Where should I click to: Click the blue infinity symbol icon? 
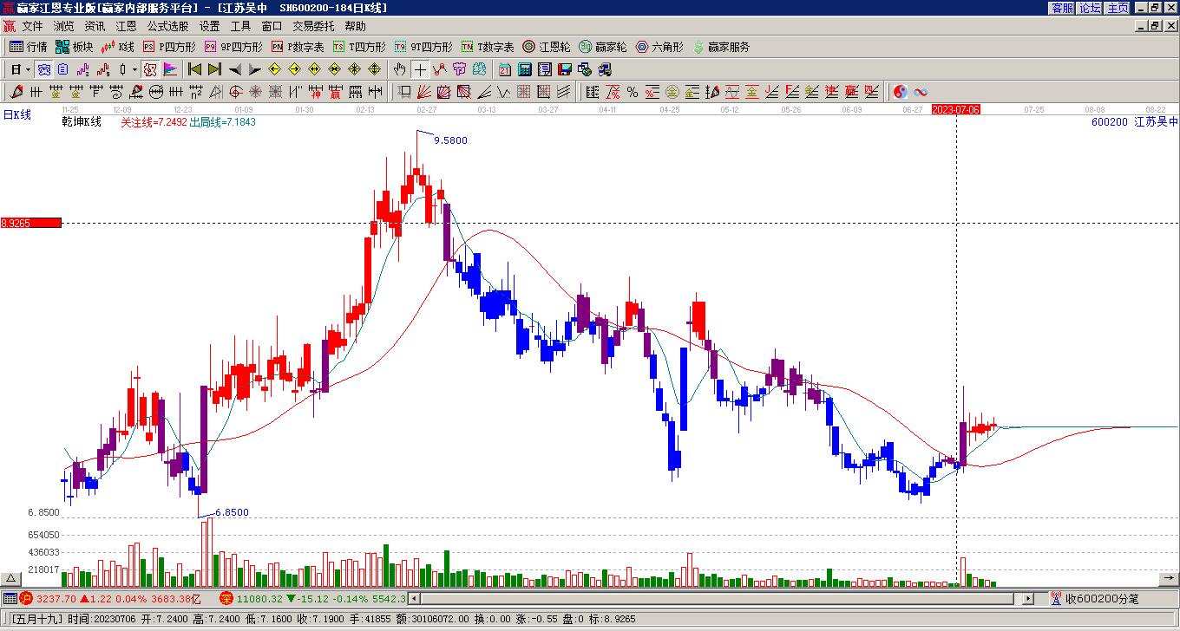(921, 92)
